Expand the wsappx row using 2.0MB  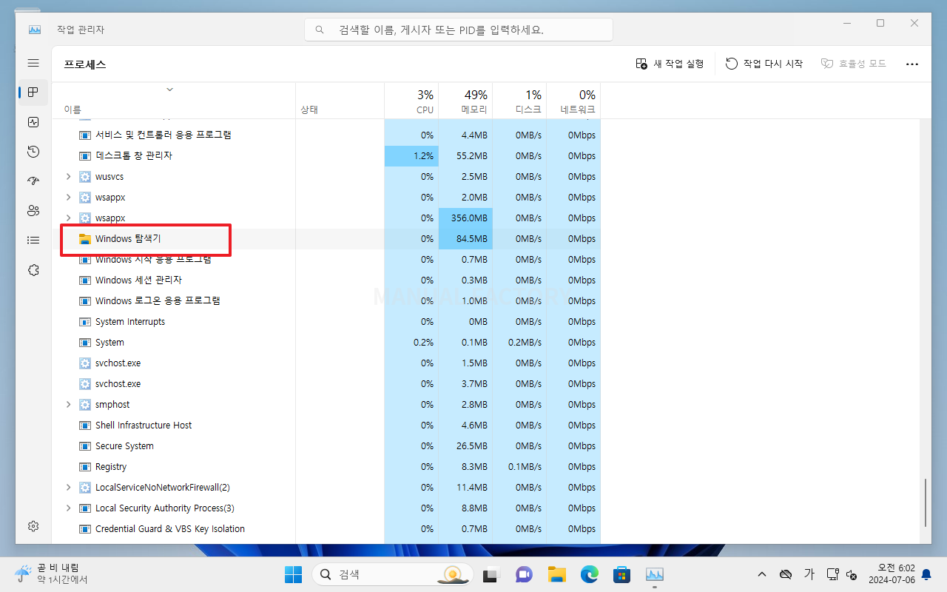(x=69, y=198)
